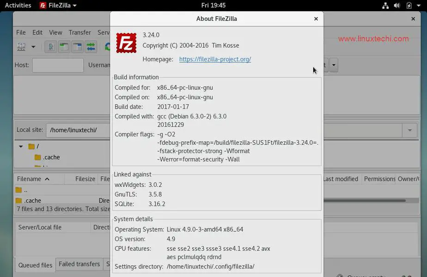This screenshot has height=277, width=427.
Task: Open the partially hidden Server menu
Action: click(x=104, y=32)
